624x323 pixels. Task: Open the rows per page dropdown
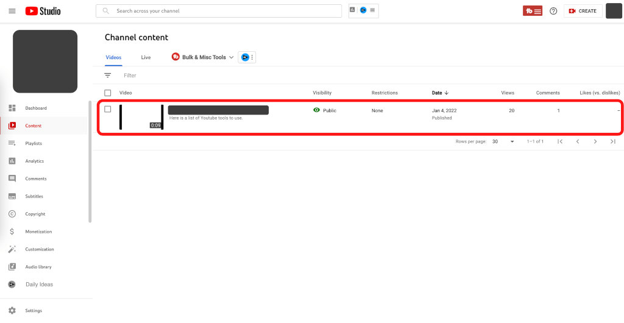[x=503, y=141]
